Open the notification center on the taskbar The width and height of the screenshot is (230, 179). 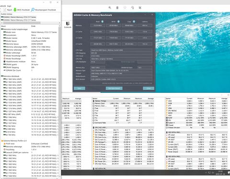[229, 173]
